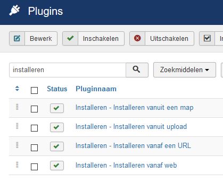Click the Inschakelen button label
The image size is (223, 191).
(x=101, y=39)
